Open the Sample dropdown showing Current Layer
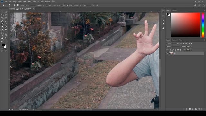206x116 pixels. [x=85, y=5]
